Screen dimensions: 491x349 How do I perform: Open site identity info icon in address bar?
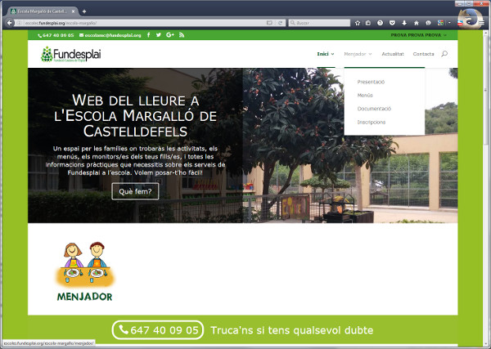[x=19, y=23]
